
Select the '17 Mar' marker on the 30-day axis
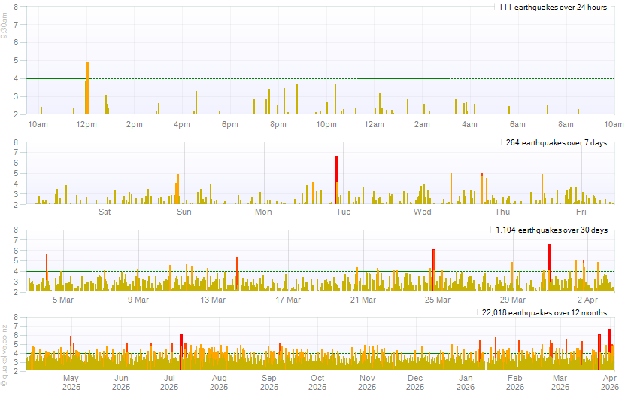(288, 300)
